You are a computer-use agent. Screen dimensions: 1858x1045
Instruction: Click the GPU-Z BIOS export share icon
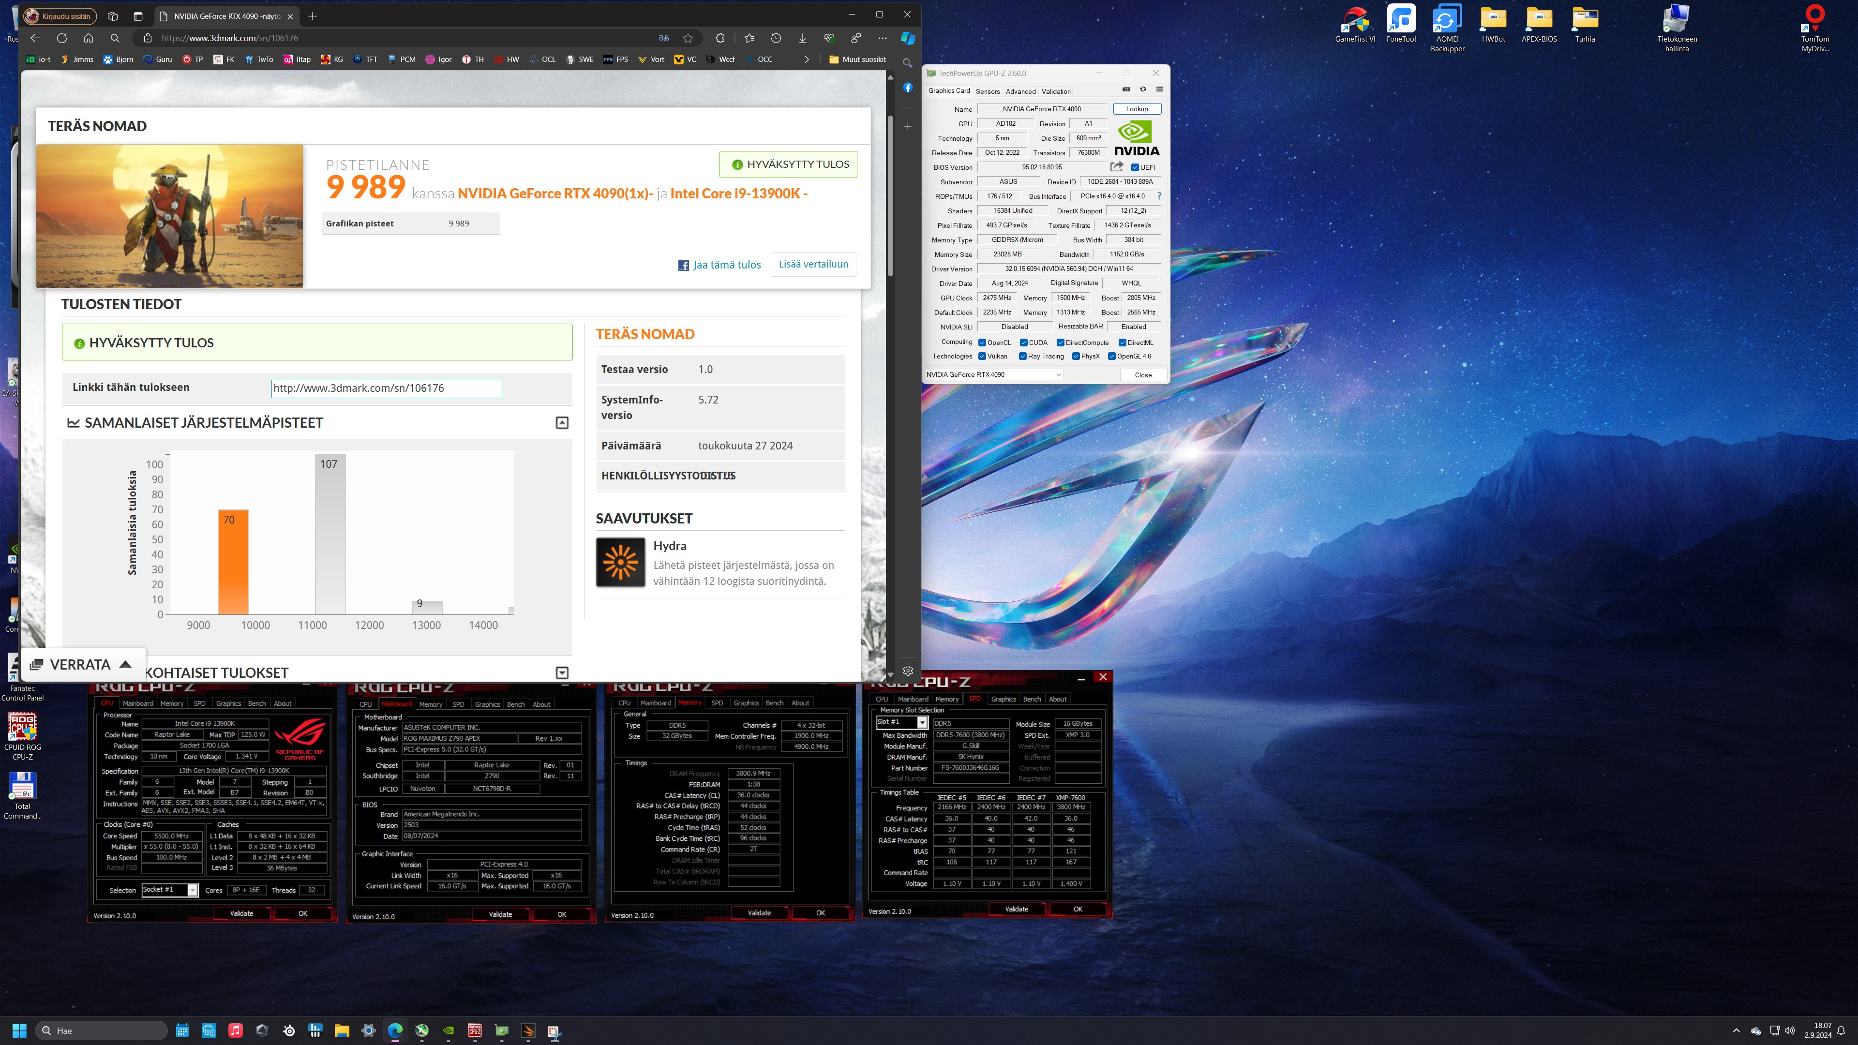(1117, 166)
